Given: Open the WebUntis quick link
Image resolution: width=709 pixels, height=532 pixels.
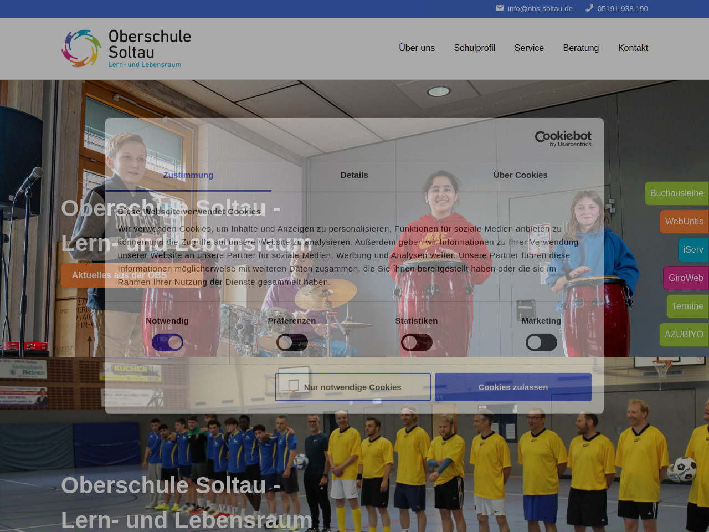Looking at the screenshot, I should pyautogui.click(x=684, y=222).
